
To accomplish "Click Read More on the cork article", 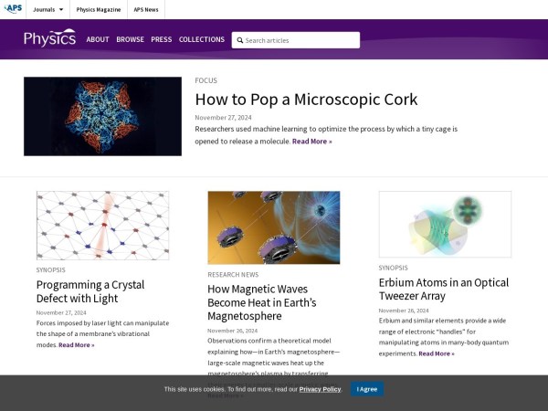I will (x=311, y=142).
